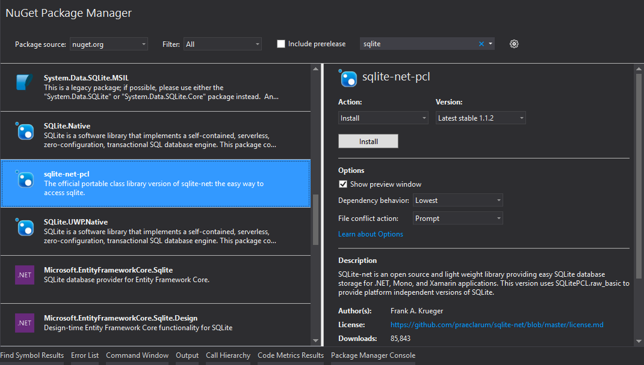Click the downloads count 85,843
The height and width of the screenshot is (365, 644).
point(400,339)
